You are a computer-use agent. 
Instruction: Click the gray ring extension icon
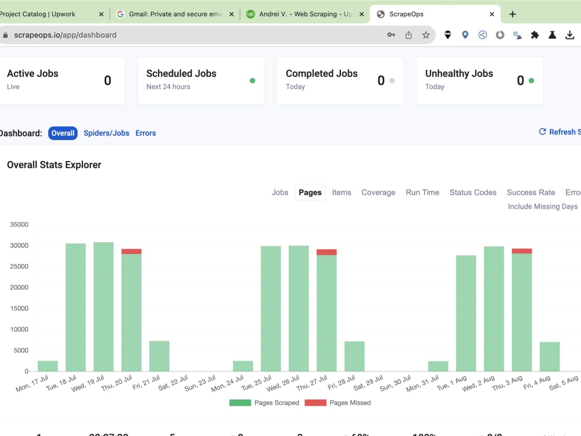(x=500, y=35)
